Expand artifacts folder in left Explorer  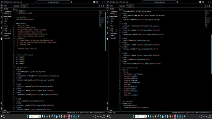7,21
